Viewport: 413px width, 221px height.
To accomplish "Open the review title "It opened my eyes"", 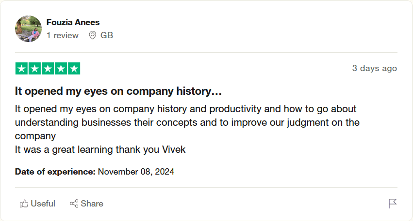I will click(118, 91).
